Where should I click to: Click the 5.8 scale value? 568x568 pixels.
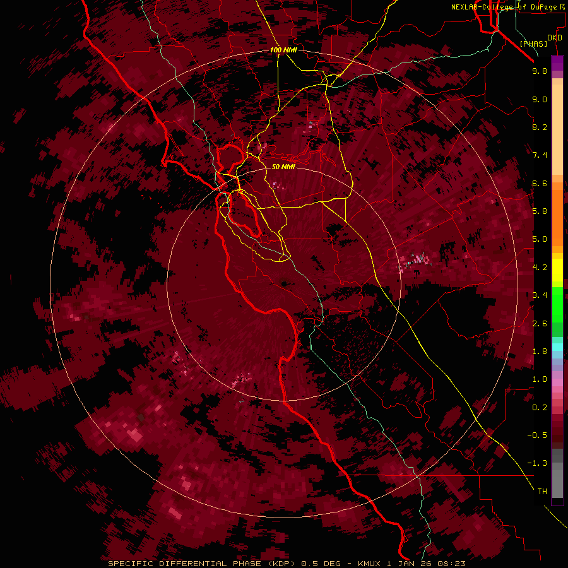(540, 211)
